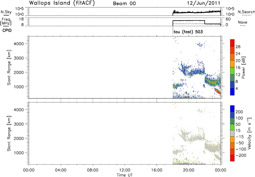Click the '100' velocity colorbar tick label

pos(239,118)
